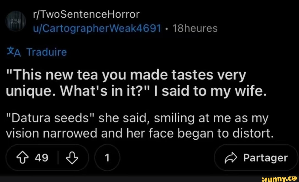Open the r/TwoSentenceHorror subreddit

tap(86, 14)
